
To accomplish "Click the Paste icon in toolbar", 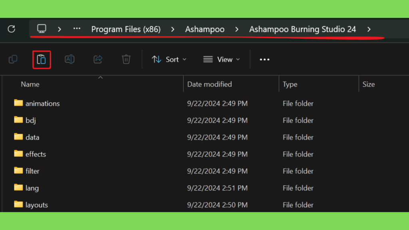I will point(42,60).
